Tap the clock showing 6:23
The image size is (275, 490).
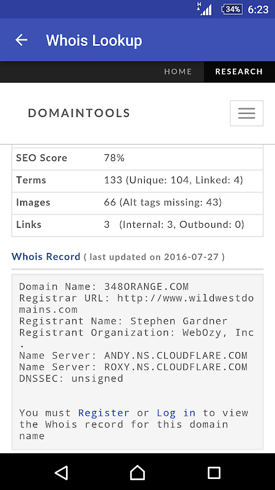(x=258, y=10)
